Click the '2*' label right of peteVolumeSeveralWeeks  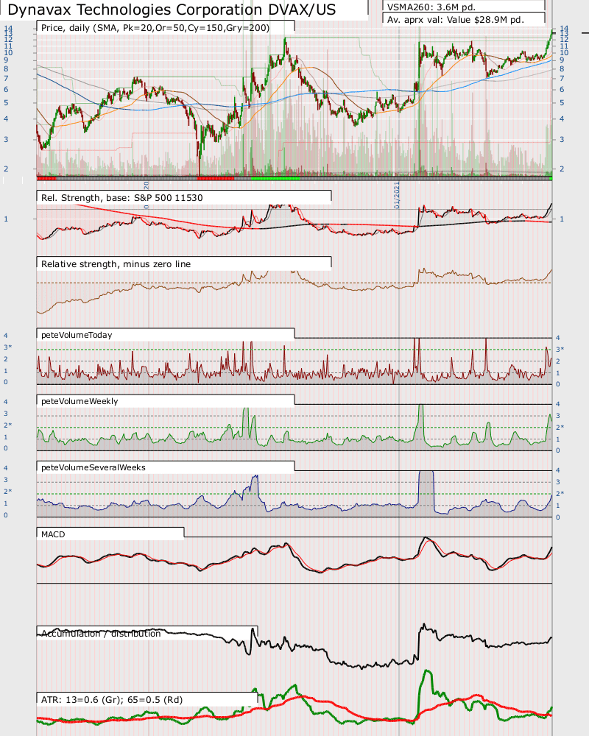pyautogui.click(x=560, y=493)
